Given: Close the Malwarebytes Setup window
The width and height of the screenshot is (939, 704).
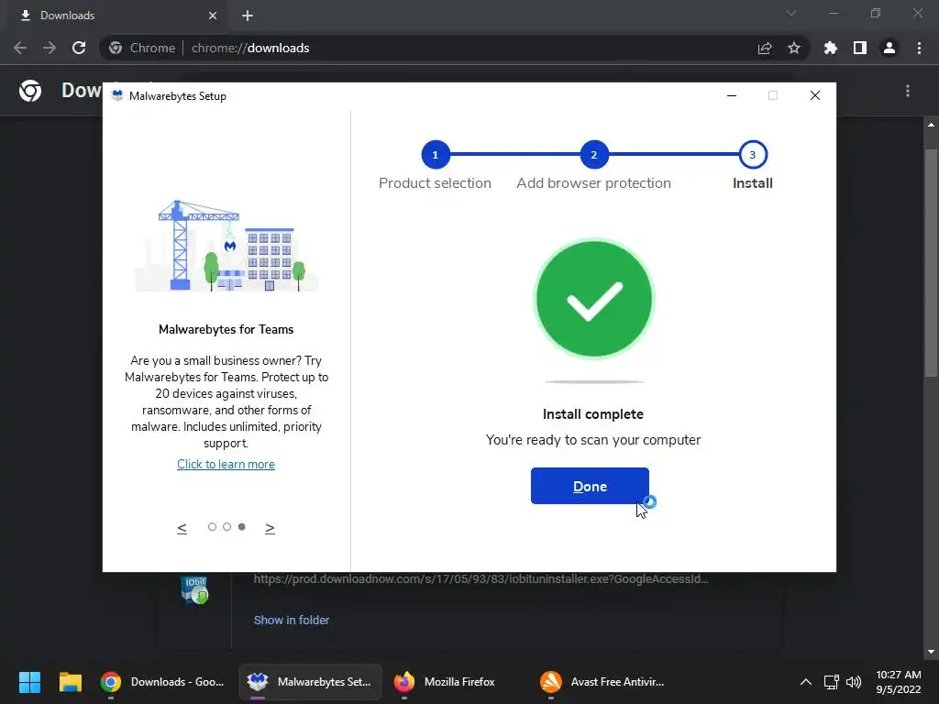Looking at the screenshot, I should tap(815, 95).
